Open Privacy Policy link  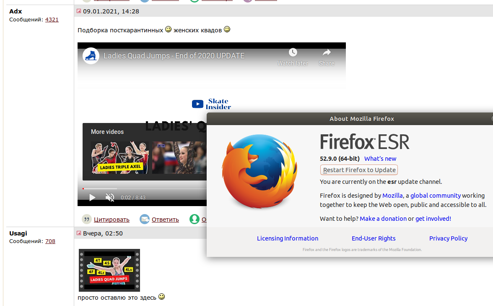coord(449,238)
